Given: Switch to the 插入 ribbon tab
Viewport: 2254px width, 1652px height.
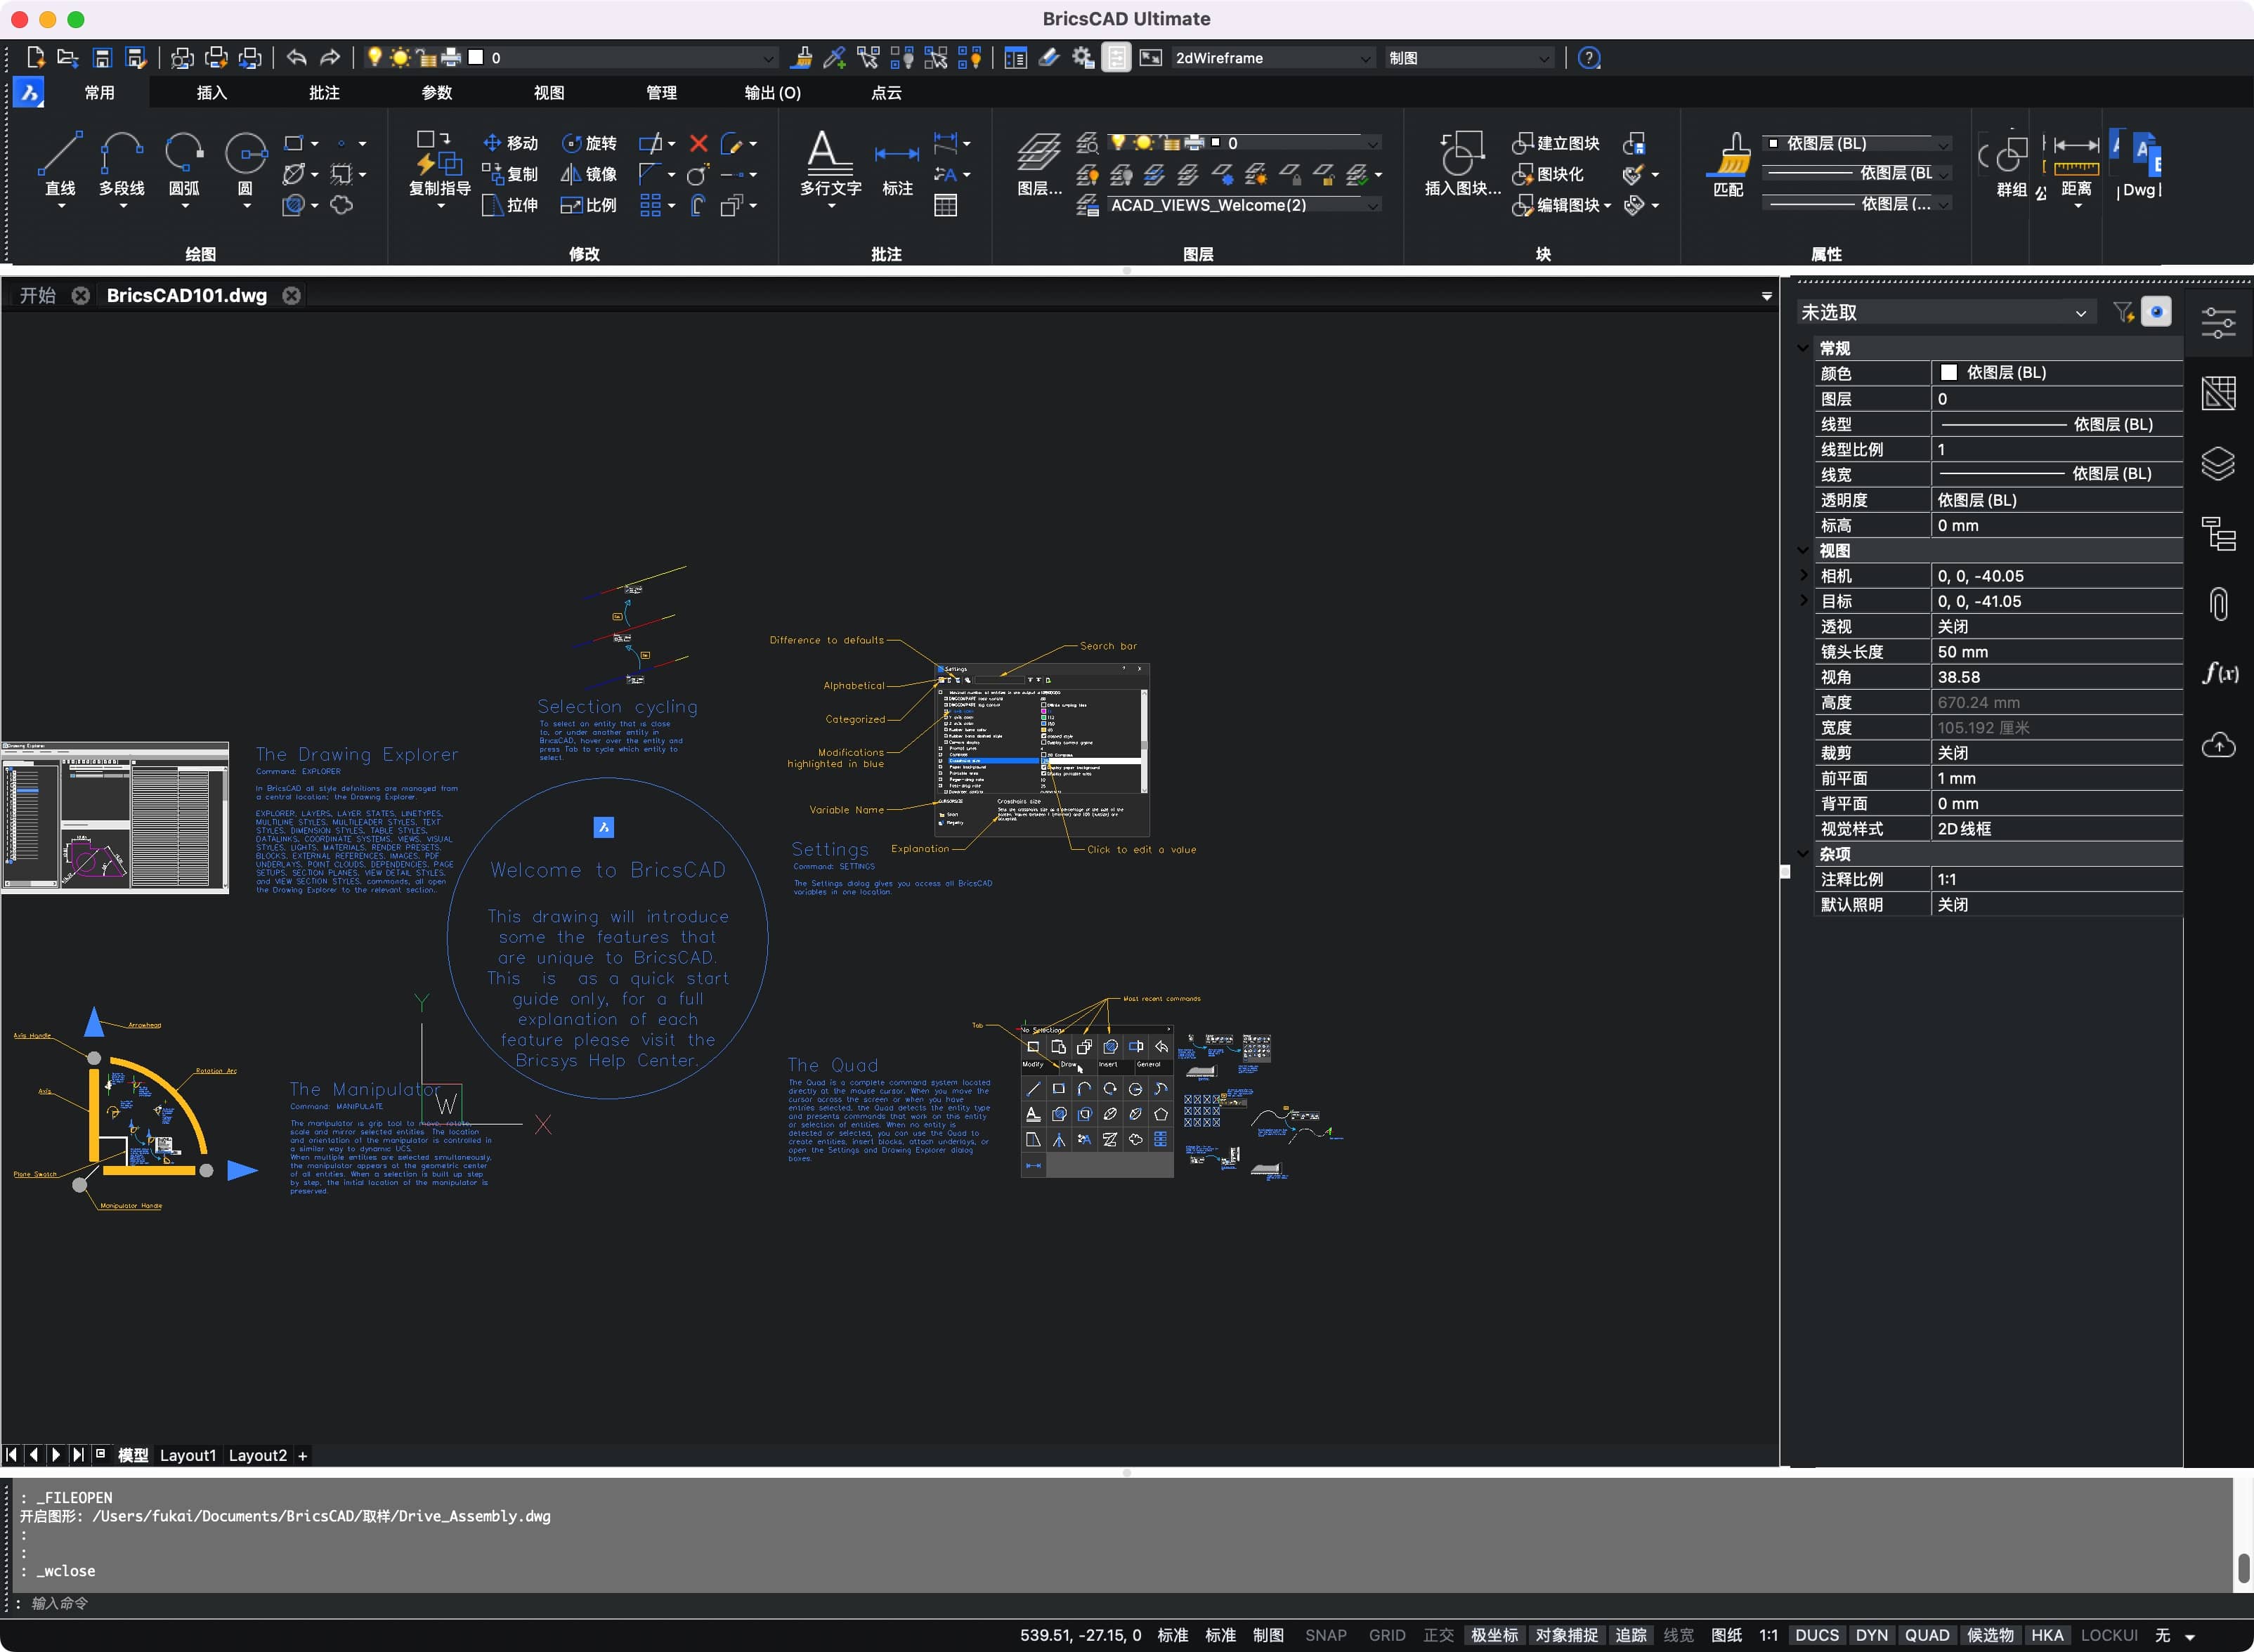Looking at the screenshot, I should (x=211, y=93).
